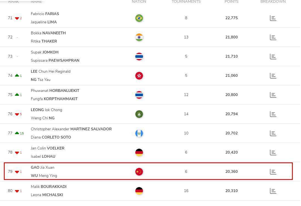
Task: View breakdown for Martinez Salvador pair
Action: point(273,133)
